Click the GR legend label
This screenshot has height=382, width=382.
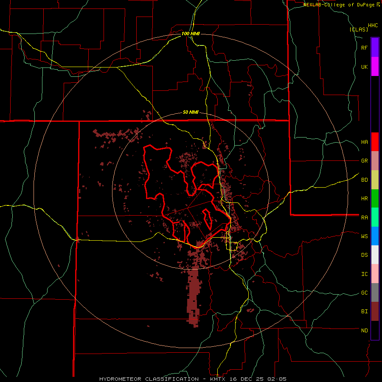pos(365,160)
